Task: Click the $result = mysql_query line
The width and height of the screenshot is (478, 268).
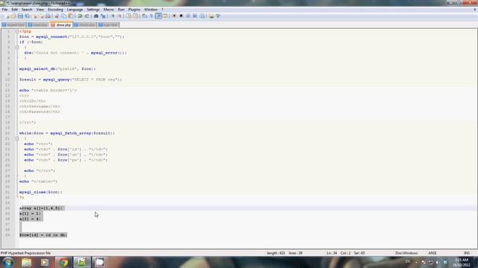Action: [70, 80]
